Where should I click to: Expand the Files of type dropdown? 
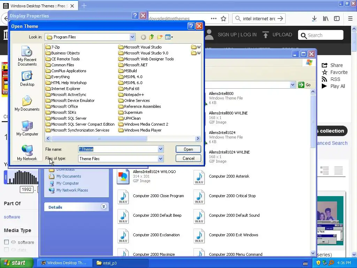160,159
